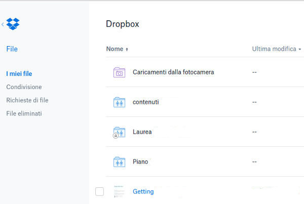This screenshot has height=204, width=304.
Task: Select I miei file in the sidebar
Action: (19, 74)
